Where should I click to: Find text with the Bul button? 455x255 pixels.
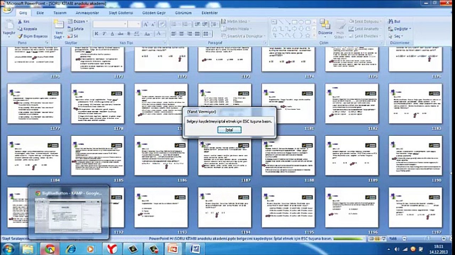coord(394,22)
